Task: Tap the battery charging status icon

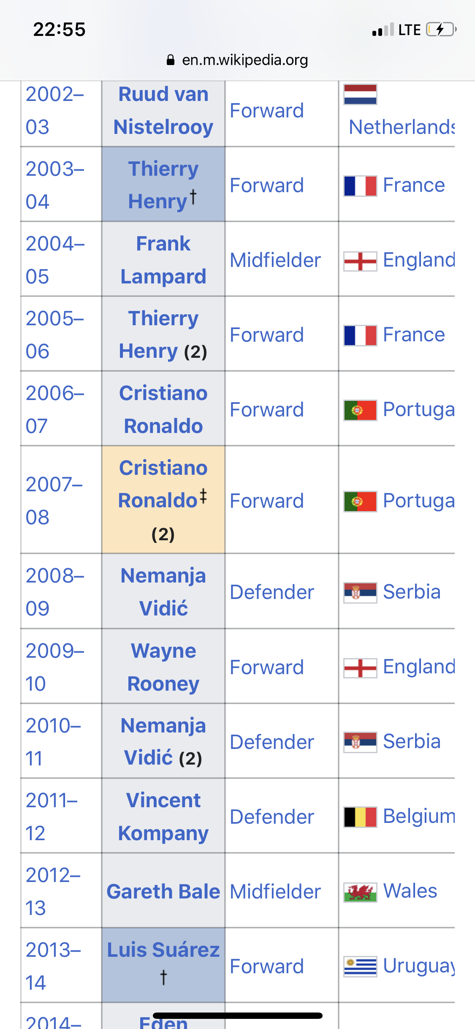Action: (x=441, y=30)
